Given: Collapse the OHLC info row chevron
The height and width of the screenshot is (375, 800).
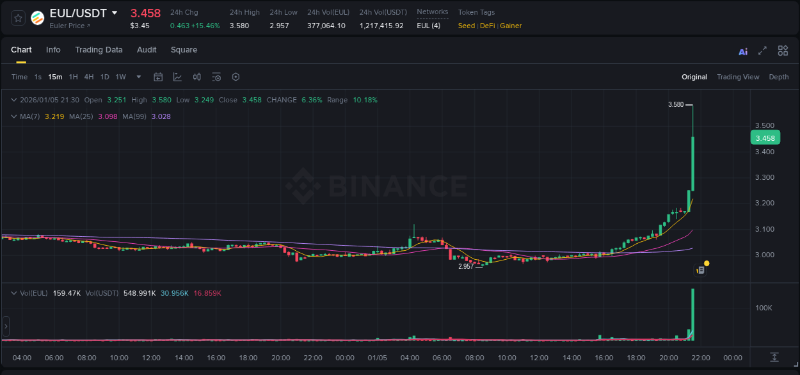Looking at the screenshot, I should pos(13,100).
